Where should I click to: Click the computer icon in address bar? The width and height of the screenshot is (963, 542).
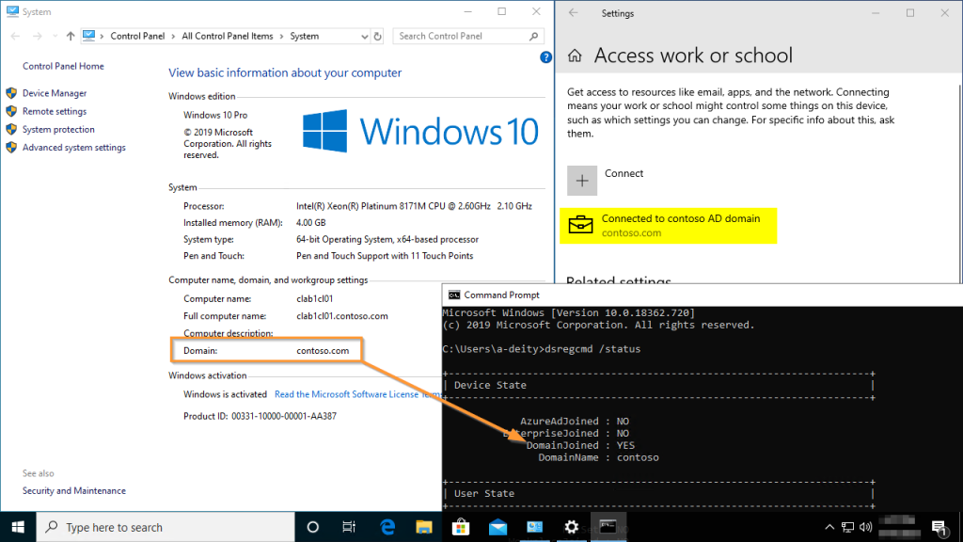point(89,37)
